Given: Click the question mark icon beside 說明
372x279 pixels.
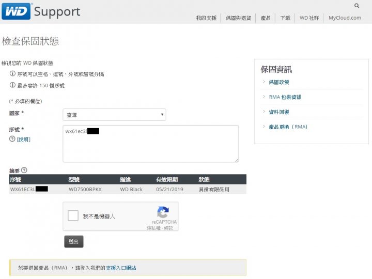Looking at the screenshot, I should click(x=12, y=139).
